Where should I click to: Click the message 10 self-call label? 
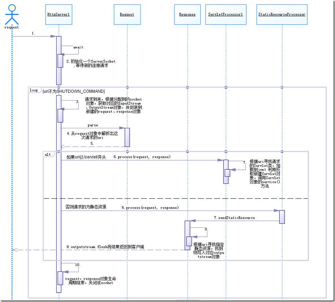(77, 265)
